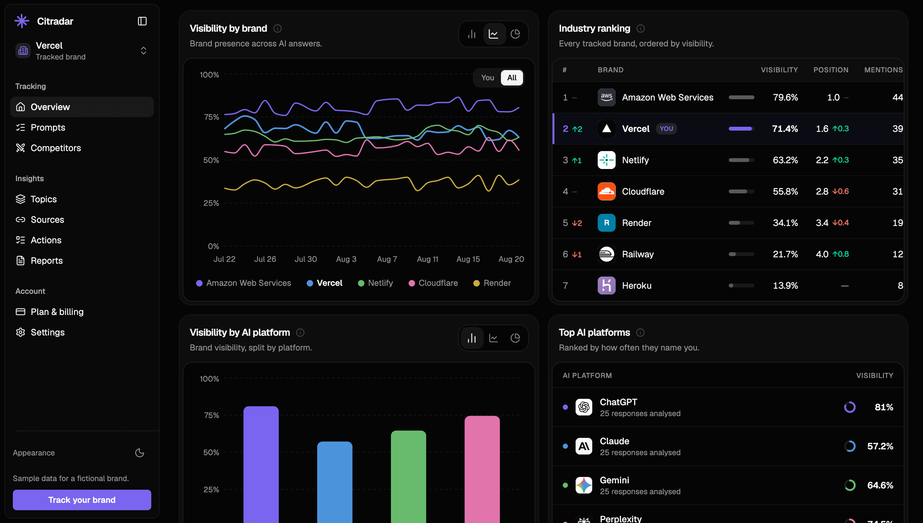
Task: Click the pink bar in platform chart
Action: (x=482, y=470)
